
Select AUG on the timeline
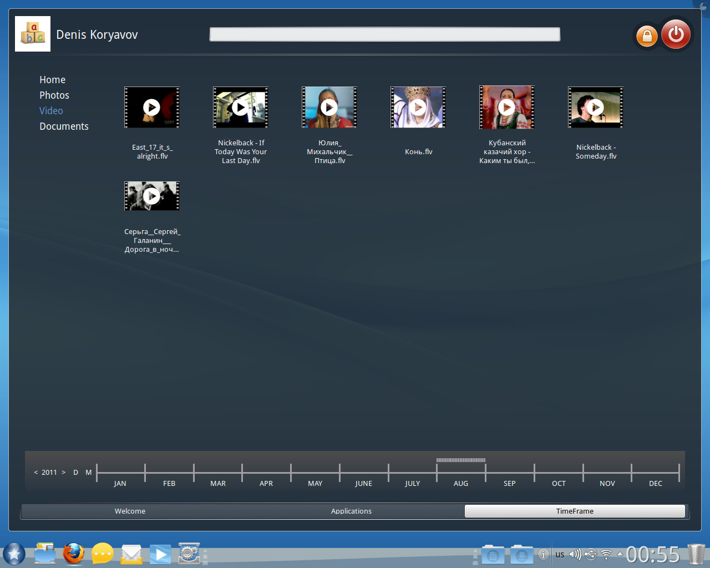click(x=460, y=483)
